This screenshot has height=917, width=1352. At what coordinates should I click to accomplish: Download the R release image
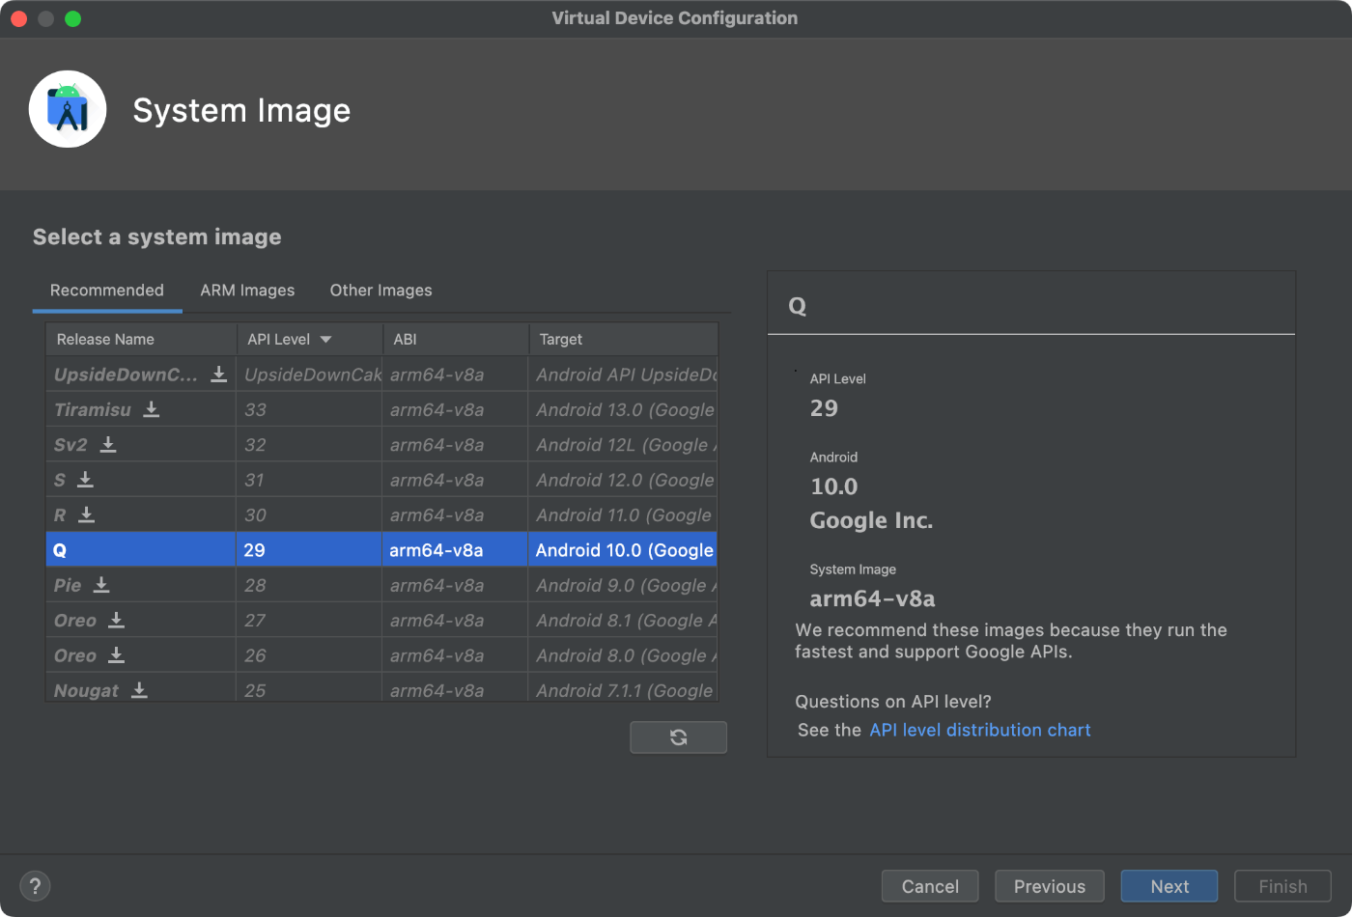click(x=87, y=514)
